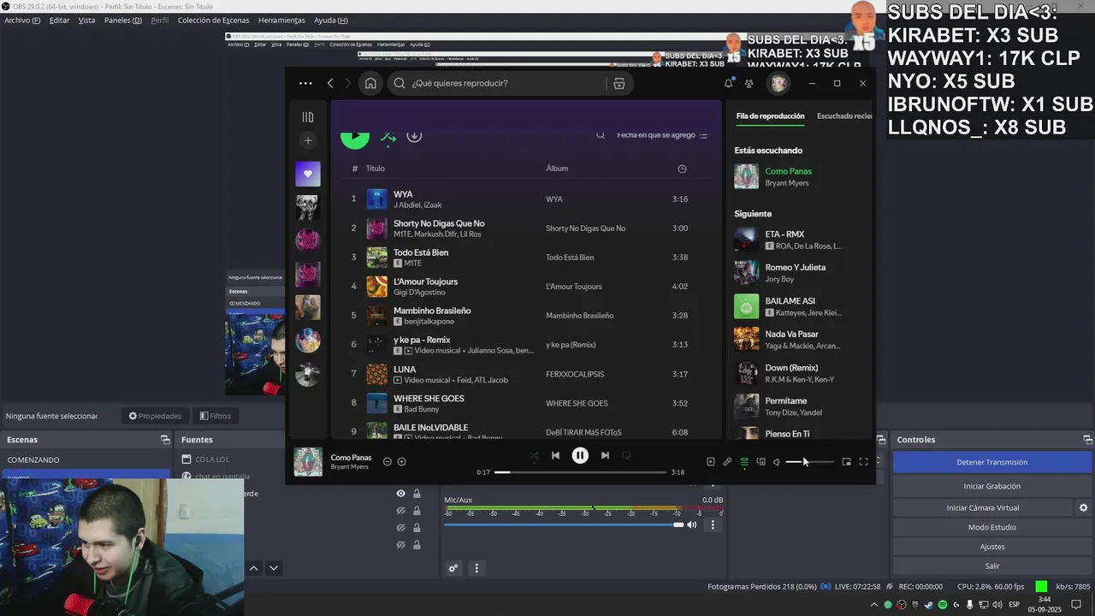The width and height of the screenshot is (1095, 616).
Task: Open the Spotify profile avatar menu
Action: [x=778, y=83]
